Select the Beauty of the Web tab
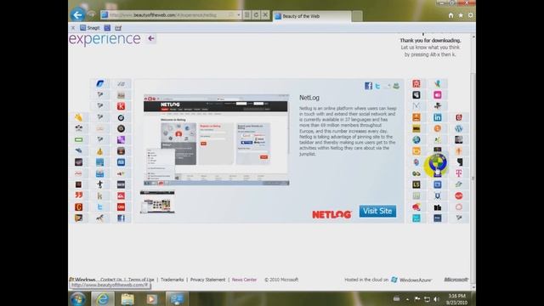Screen dimensions: 544x306 pos(312,16)
